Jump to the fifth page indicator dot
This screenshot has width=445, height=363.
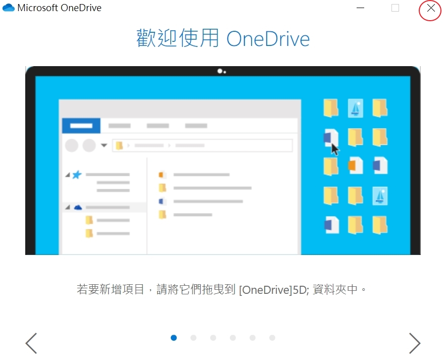[x=252, y=338]
